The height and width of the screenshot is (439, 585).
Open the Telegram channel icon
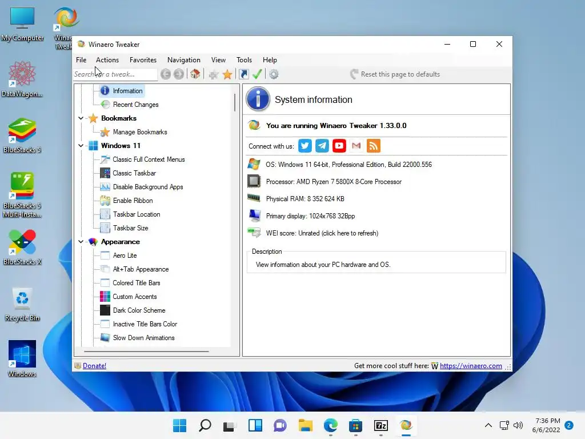pos(322,146)
